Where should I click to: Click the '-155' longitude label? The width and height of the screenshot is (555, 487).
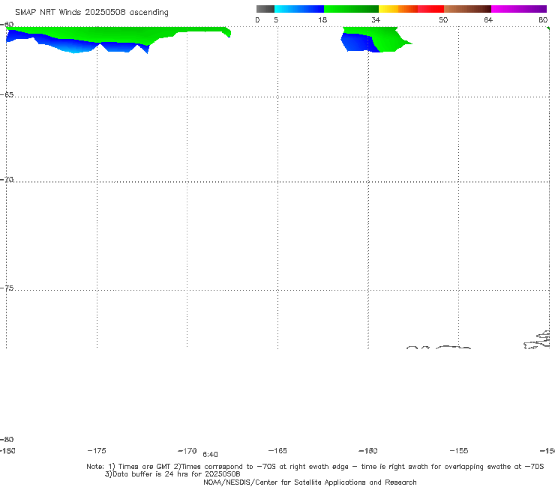pyautogui.click(x=459, y=450)
